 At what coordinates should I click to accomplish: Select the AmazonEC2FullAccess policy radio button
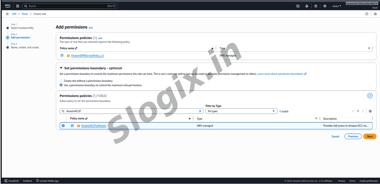tap(63, 126)
